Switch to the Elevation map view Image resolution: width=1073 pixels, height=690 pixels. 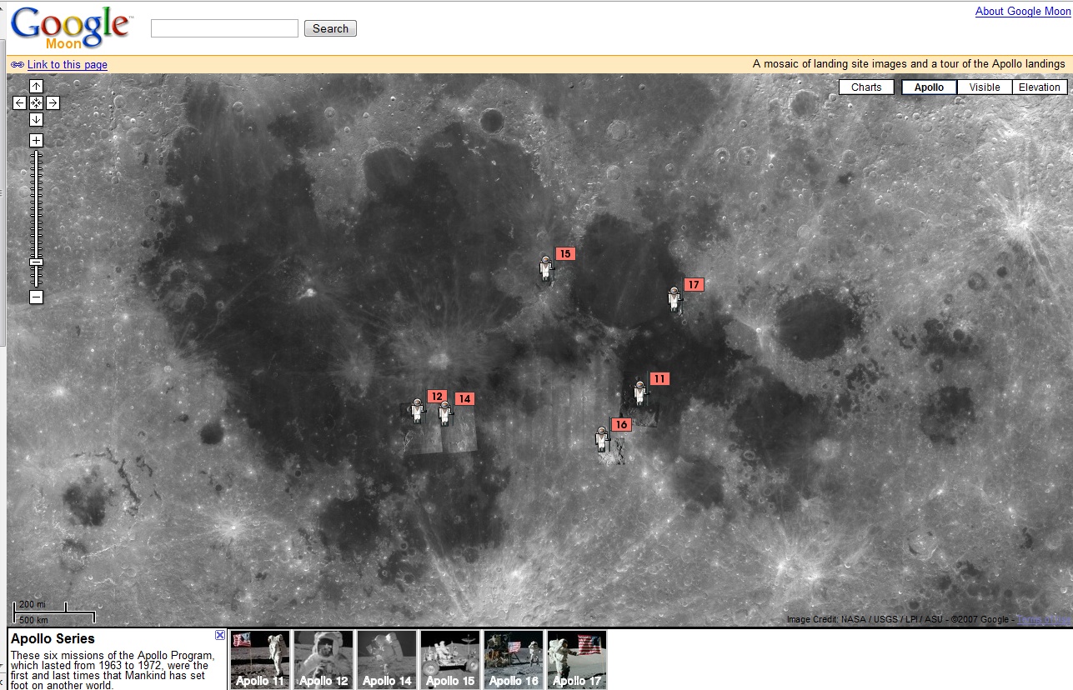click(1039, 87)
